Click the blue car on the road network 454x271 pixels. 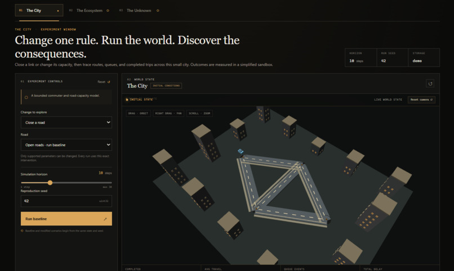coord(241,151)
